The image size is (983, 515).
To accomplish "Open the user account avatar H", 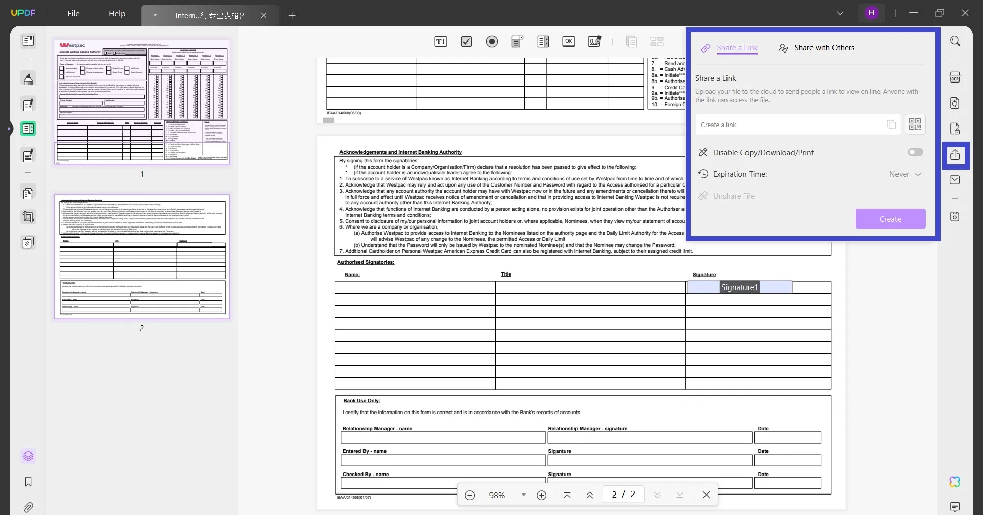I will point(871,13).
